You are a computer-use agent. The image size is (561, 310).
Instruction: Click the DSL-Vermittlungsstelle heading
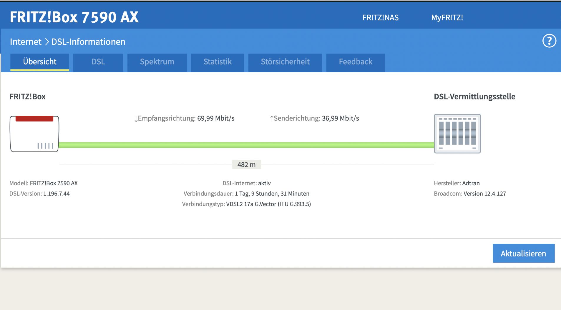point(474,96)
